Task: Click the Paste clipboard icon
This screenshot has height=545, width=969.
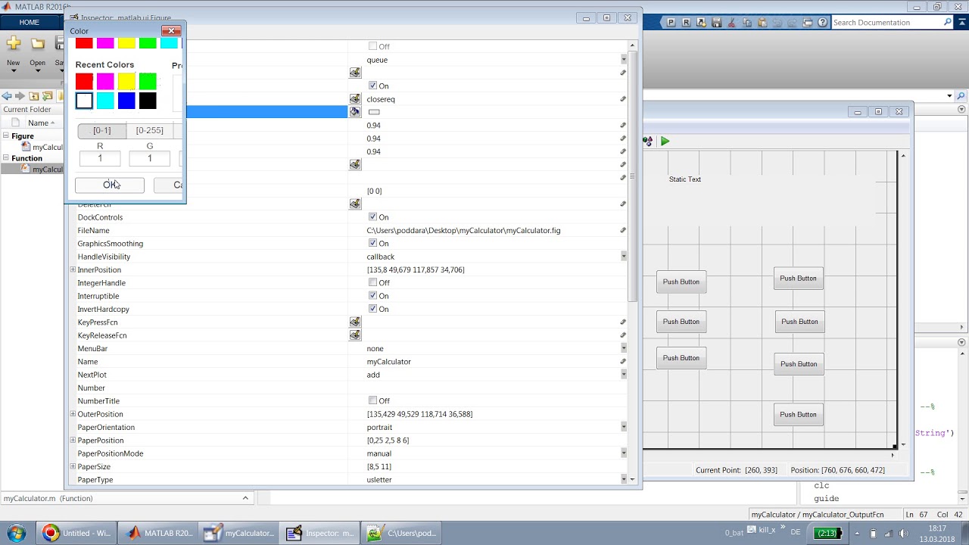Action: 762,23
